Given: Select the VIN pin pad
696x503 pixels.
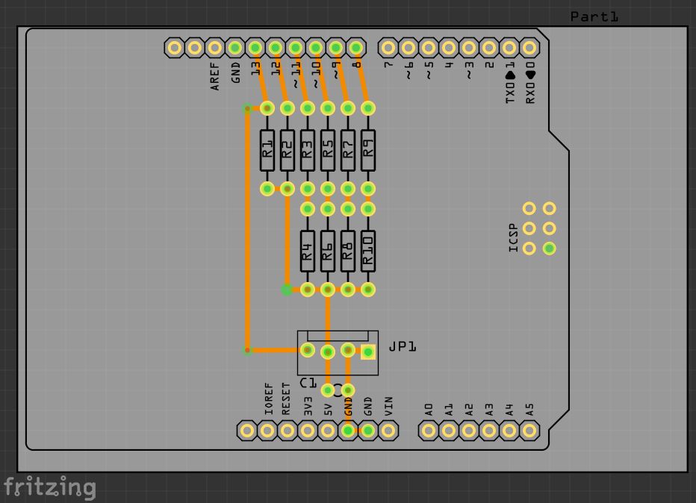Looking at the screenshot, I should point(388,431).
